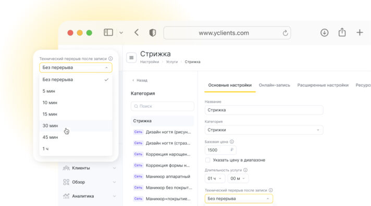The height and width of the screenshot is (206, 371).
Task: Open the 01 ч hours dropdown
Action: point(215,178)
